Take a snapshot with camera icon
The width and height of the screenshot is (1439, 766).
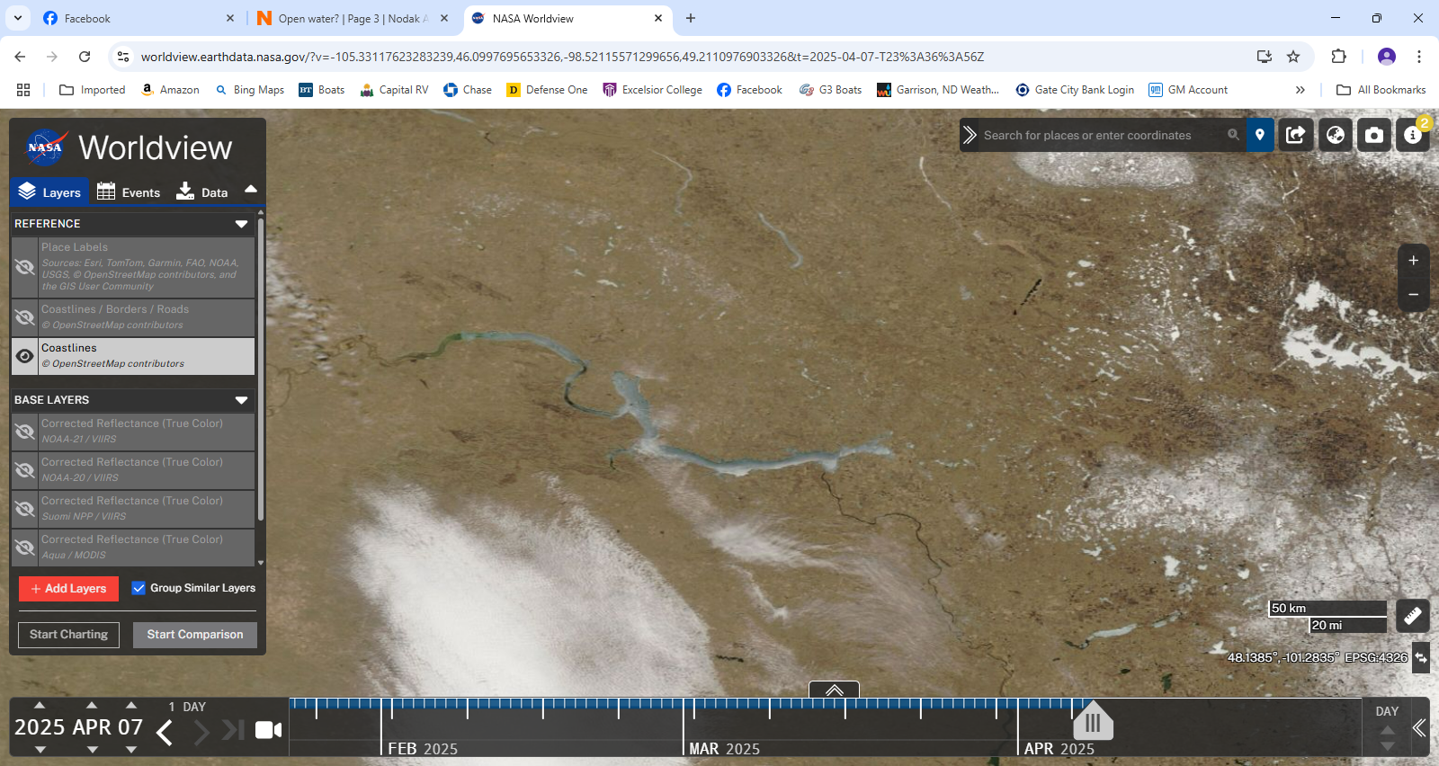1374,135
